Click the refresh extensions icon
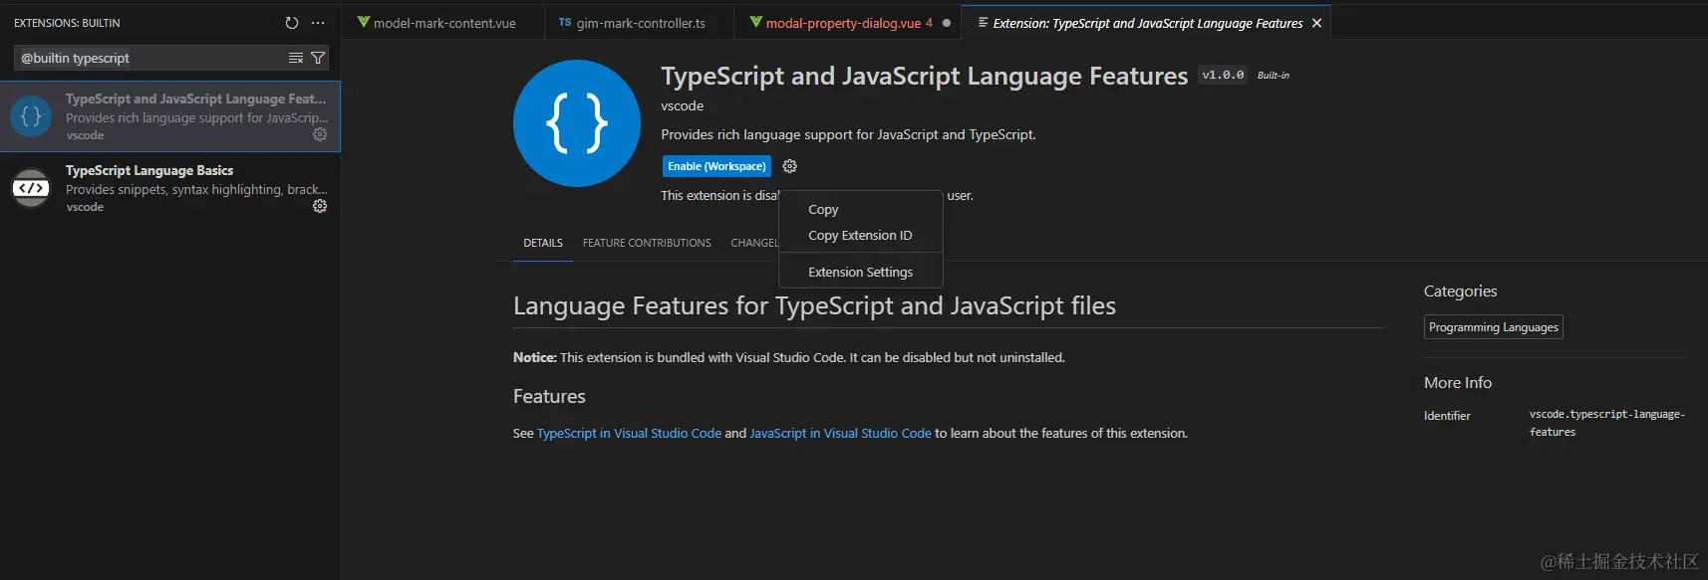1708x580 pixels. click(292, 23)
